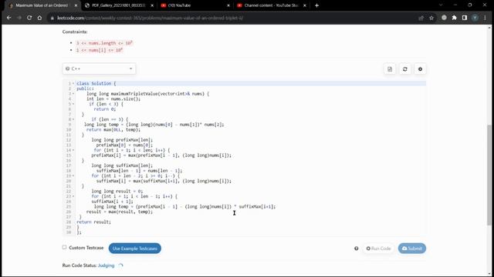Collapse the maximumTripletValue function fold arrow
Screen dimensions: 494x277
pos(73,94)
